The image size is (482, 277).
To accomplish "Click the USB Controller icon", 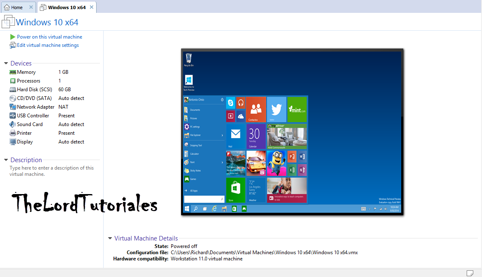I will 12,116.
